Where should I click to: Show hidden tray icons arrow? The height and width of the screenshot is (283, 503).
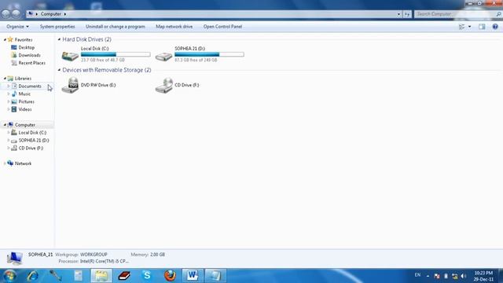[x=428, y=276]
